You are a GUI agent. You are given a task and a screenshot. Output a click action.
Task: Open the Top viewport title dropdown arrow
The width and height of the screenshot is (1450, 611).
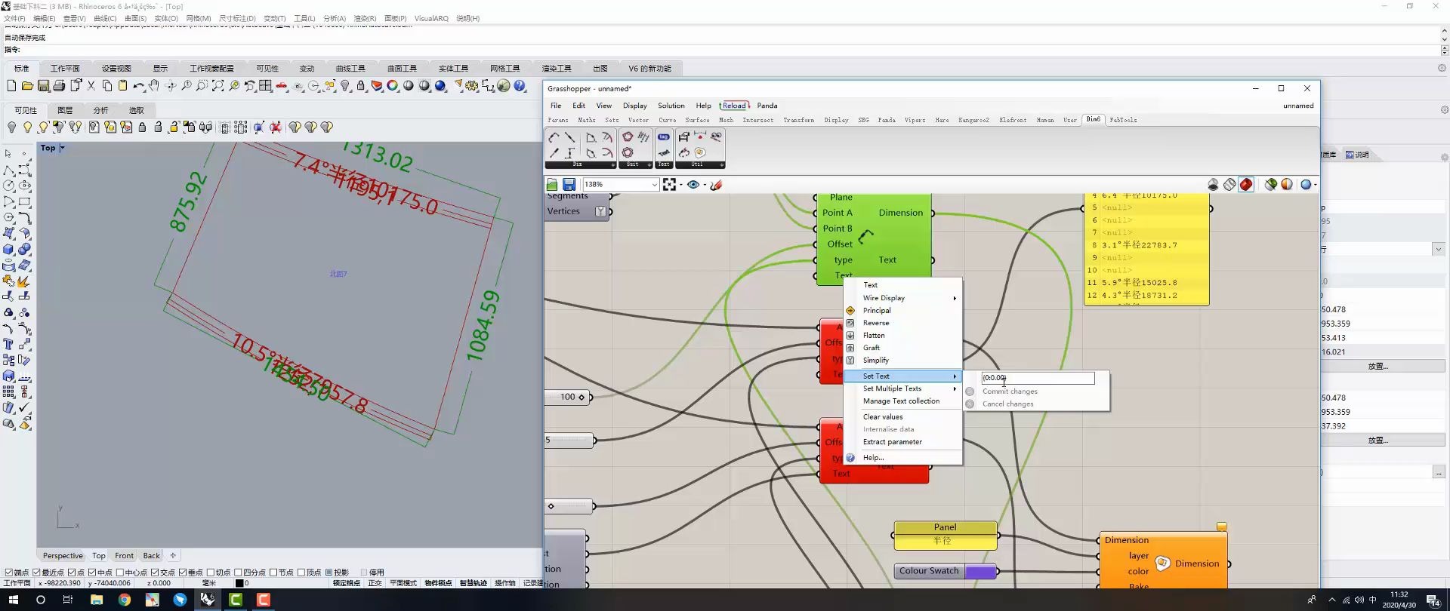click(62, 148)
